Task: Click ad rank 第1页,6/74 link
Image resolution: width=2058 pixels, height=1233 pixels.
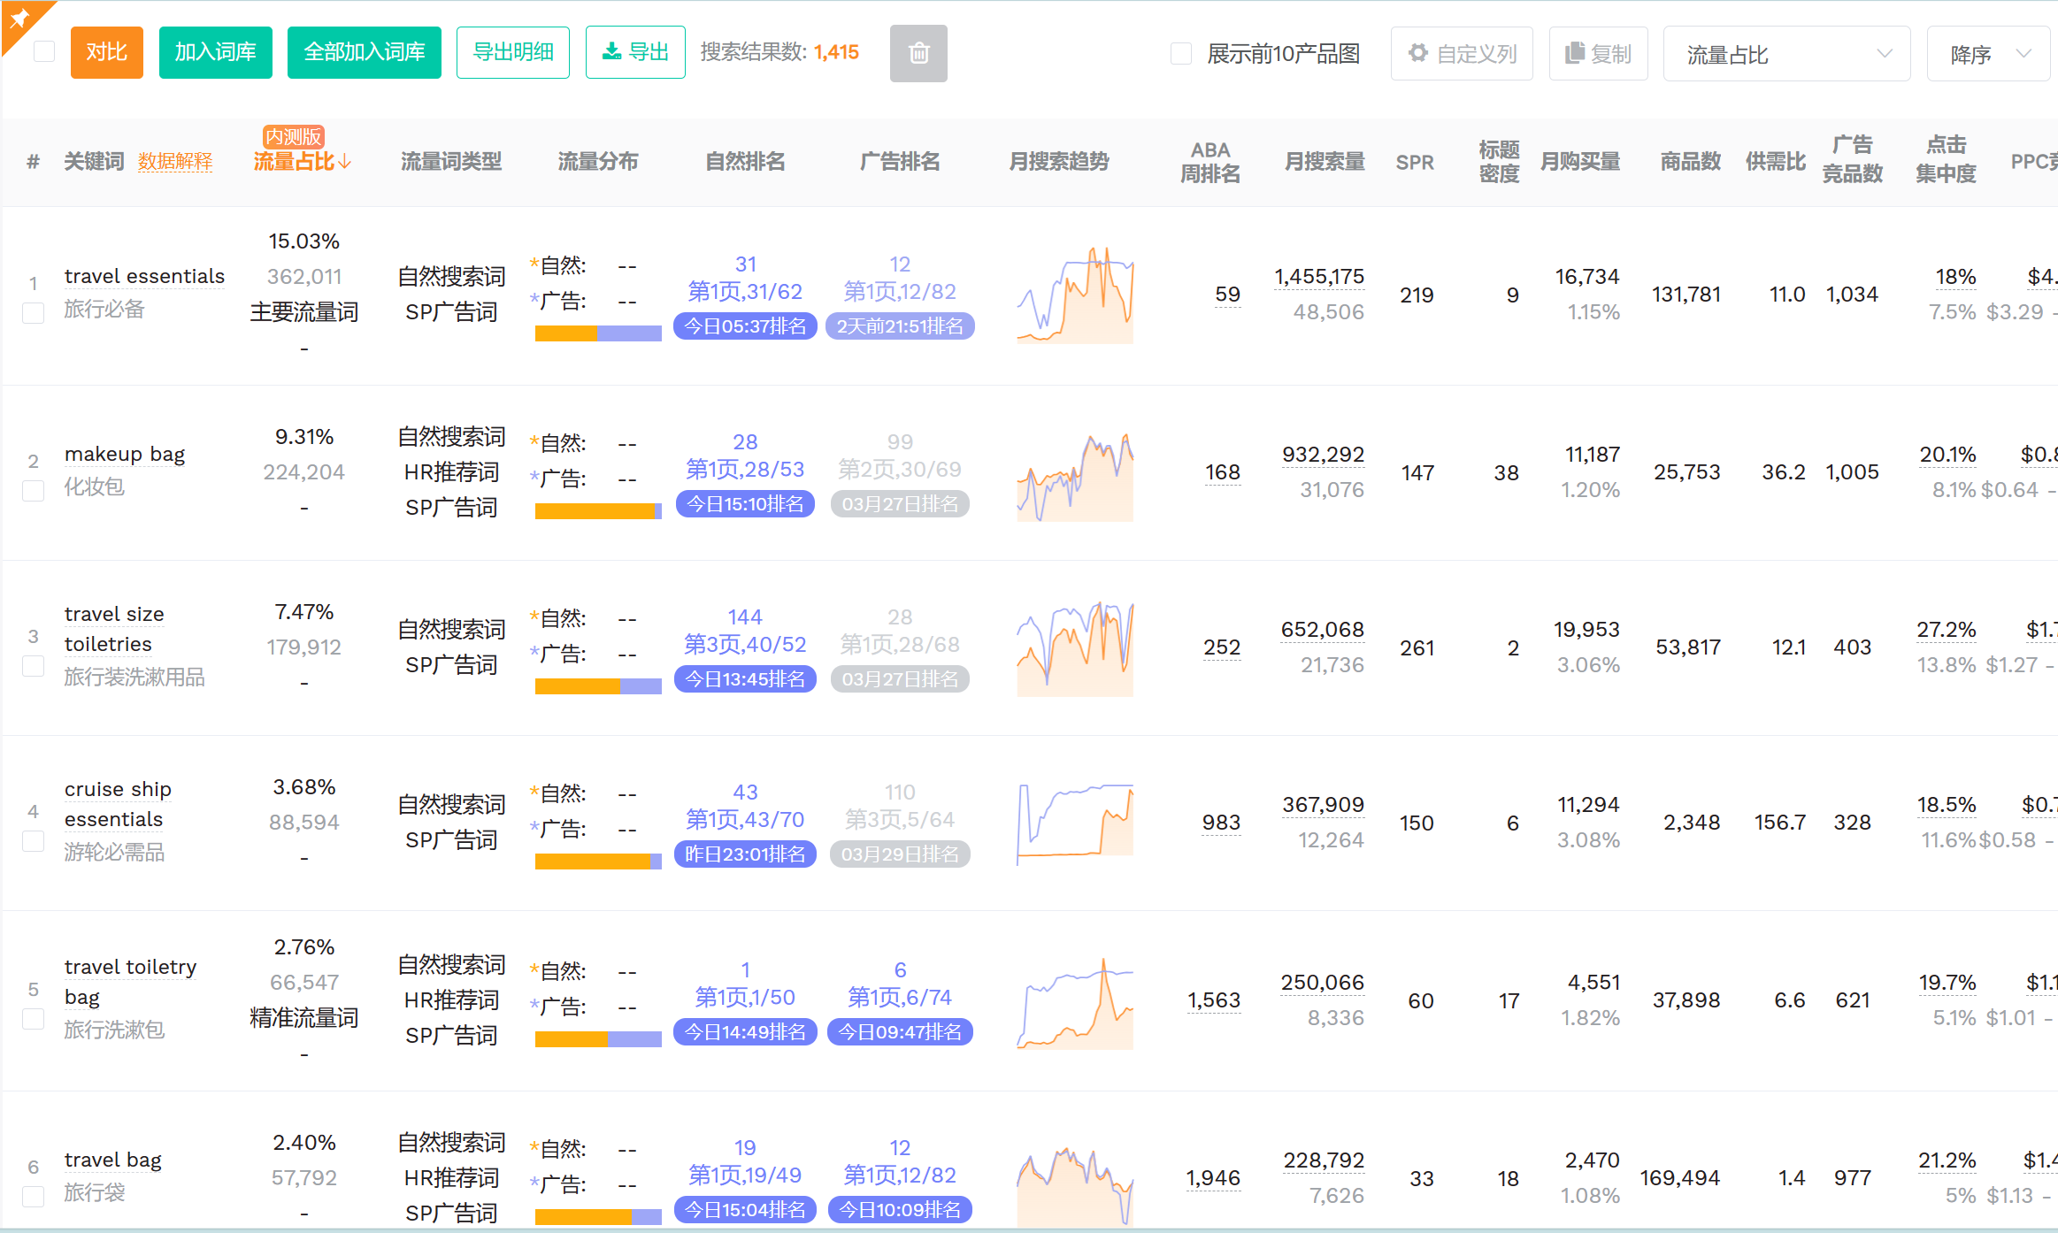Action: pyautogui.click(x=900, y=998)
